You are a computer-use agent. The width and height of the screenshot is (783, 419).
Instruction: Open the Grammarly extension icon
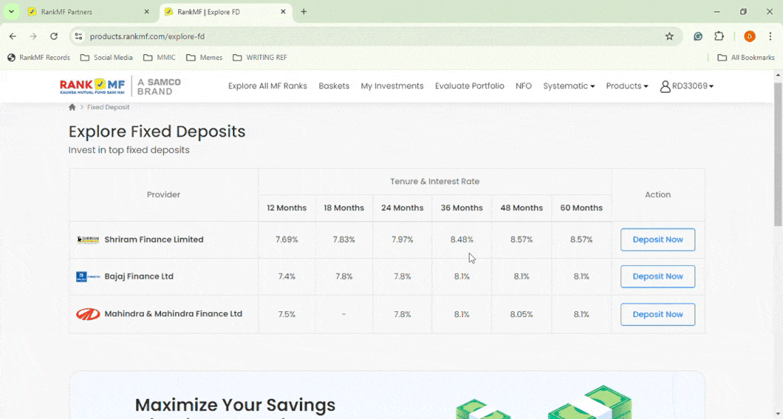coord(698,36)
